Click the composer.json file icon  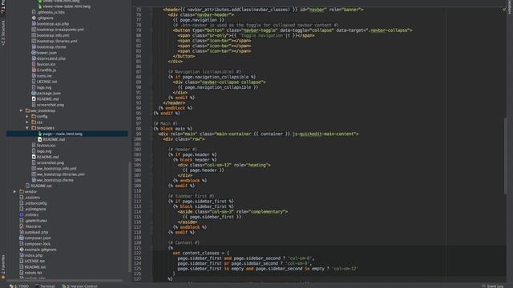click(x=22, y=238)
